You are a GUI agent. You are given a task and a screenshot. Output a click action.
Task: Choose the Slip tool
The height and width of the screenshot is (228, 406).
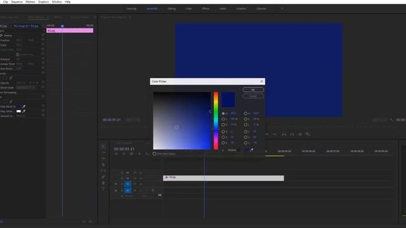(x=103, y=170)
